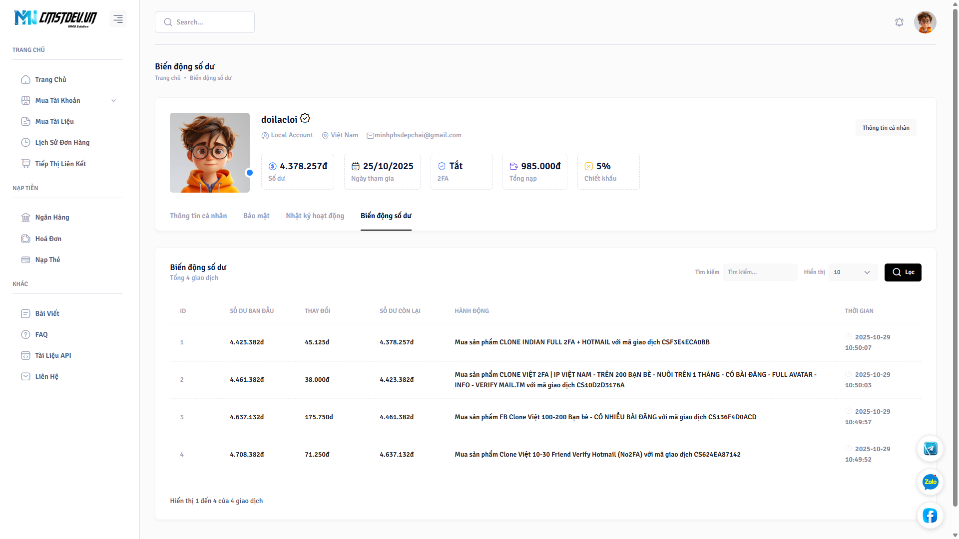Click the notification bell icon

899,22
